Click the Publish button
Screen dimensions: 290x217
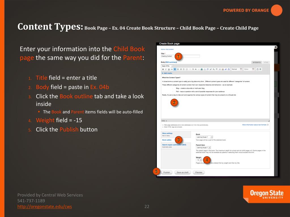(x=167, y=173)
